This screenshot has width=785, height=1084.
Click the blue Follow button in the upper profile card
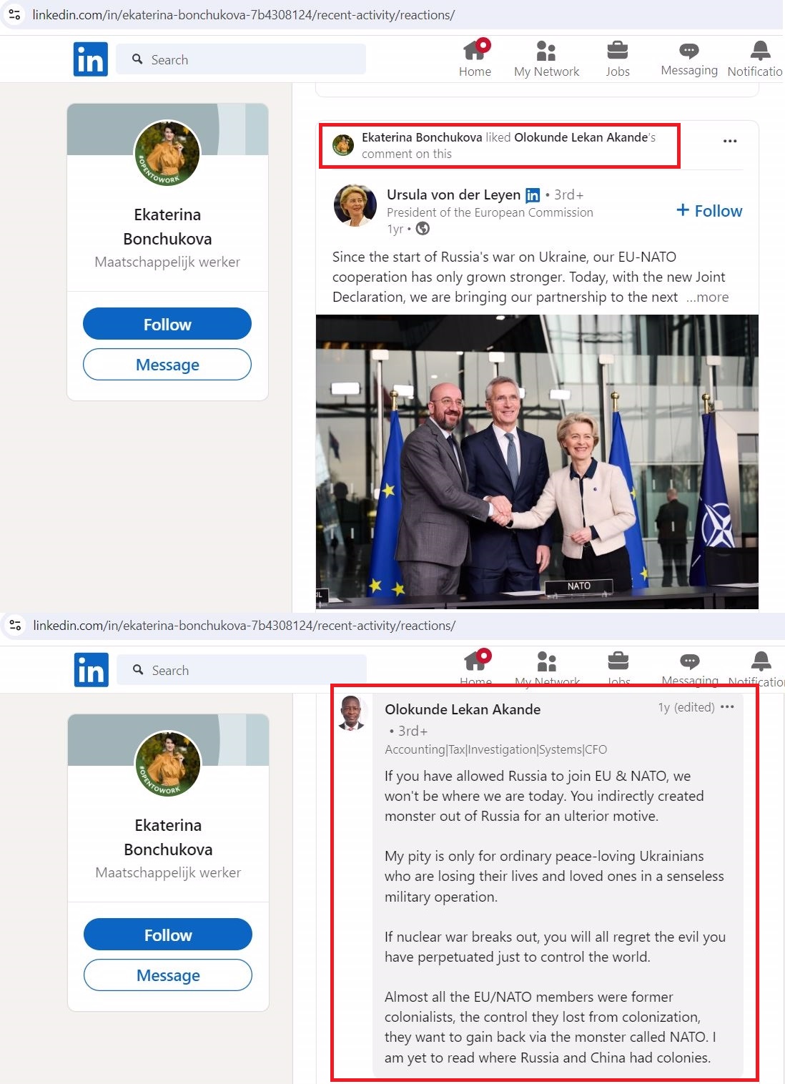[x=167, y=324]
